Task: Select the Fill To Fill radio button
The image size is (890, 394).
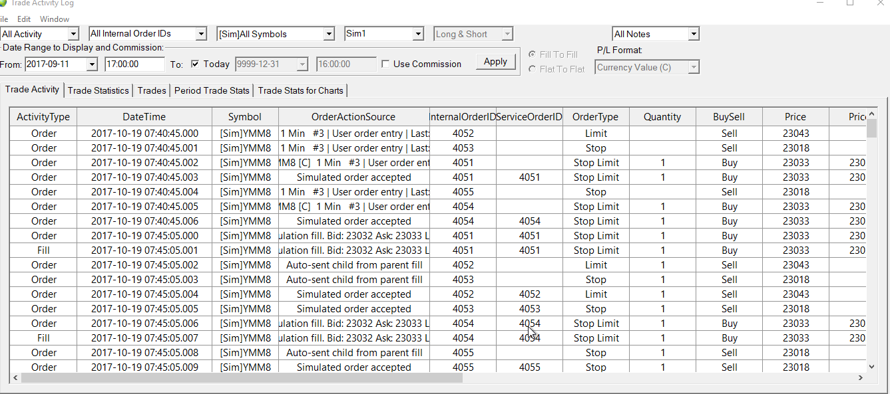Action: [532, 54]
